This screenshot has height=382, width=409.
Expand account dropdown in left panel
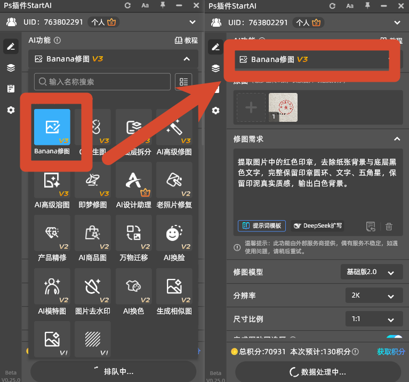(x=193, y=22)
